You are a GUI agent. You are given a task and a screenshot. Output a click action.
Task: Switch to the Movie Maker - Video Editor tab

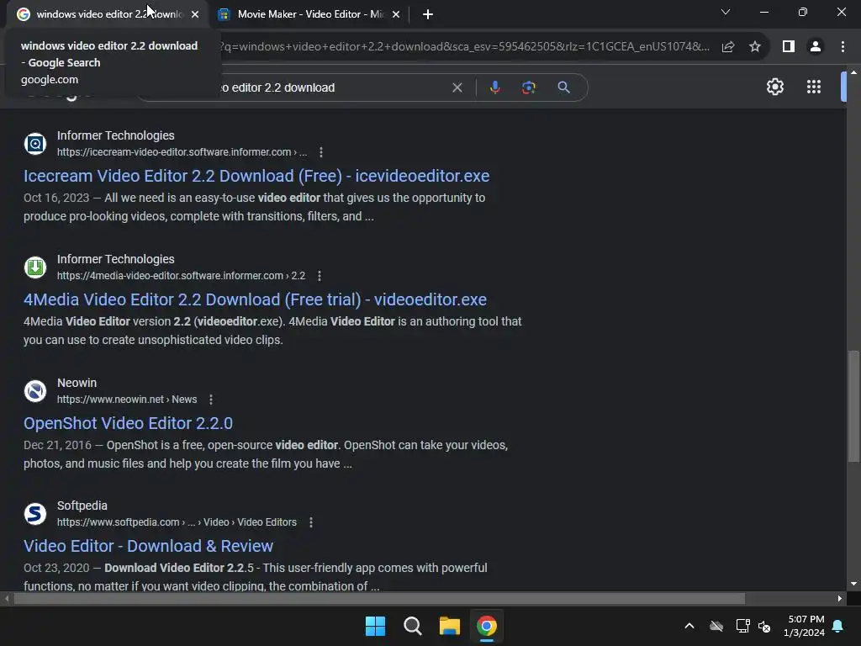coord(309,14)
